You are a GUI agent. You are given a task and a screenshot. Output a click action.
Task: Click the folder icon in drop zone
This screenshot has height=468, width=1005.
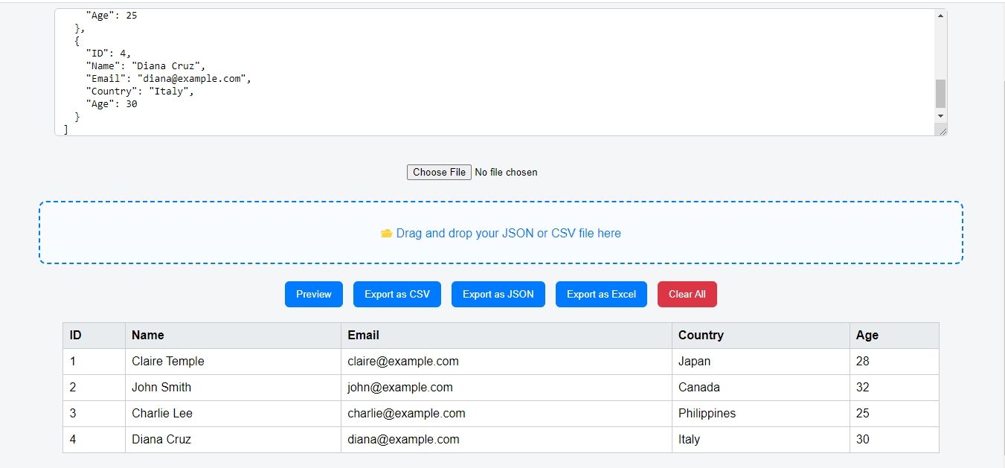point(386,234)
